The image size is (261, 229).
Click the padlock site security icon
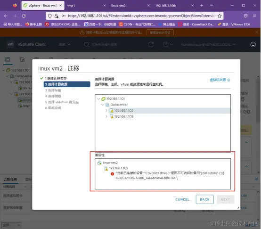tap(57, 16)
